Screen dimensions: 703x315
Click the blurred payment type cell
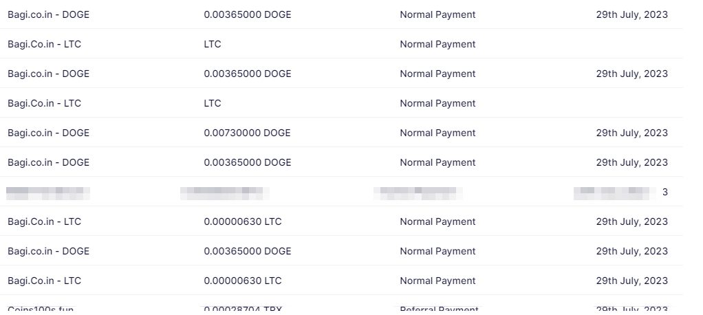pyautogui.click(x=418, y=193)
